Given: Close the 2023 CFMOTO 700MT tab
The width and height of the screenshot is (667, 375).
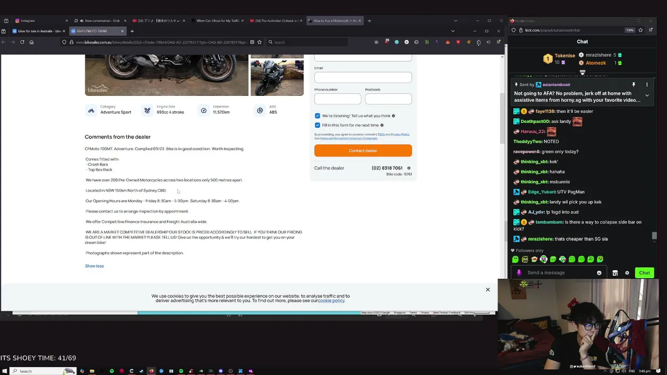Looking at the screenshot, I should pos(122,31).
